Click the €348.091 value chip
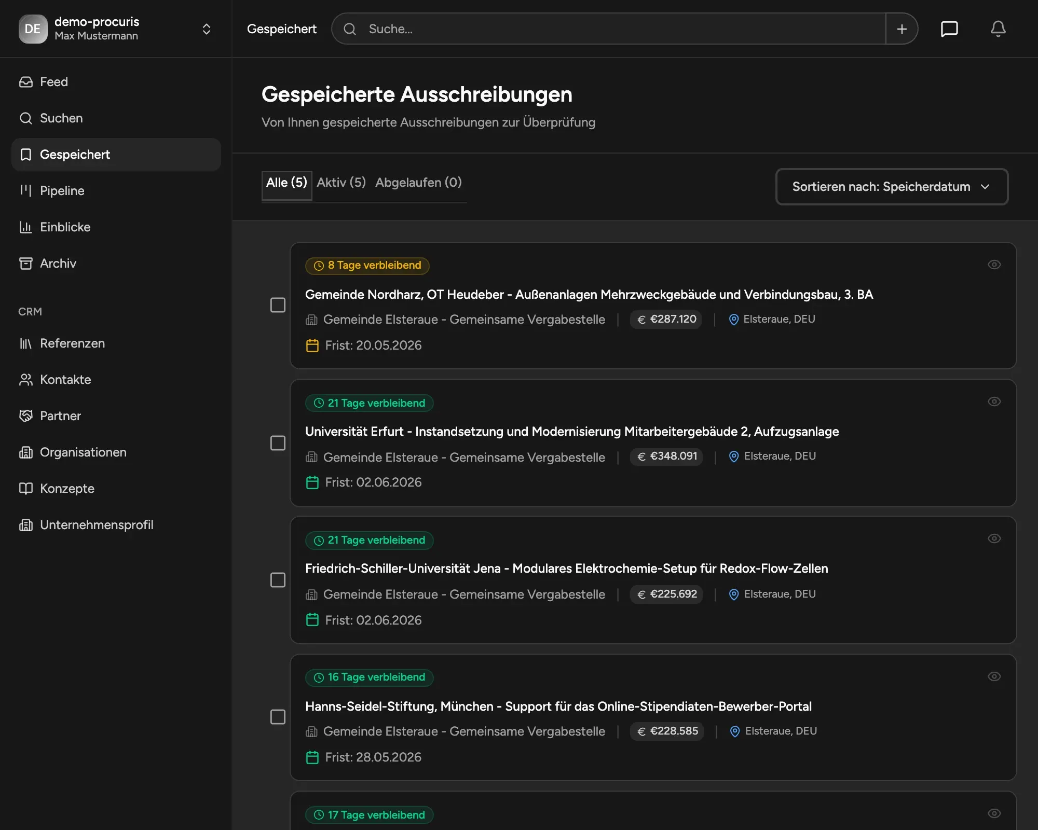The image size is (1038, 830). (x=667, y=457)
